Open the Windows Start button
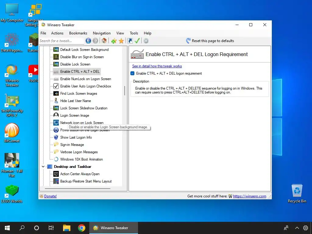The height and width of the screenshot is (234, 312). click(7, 228)
